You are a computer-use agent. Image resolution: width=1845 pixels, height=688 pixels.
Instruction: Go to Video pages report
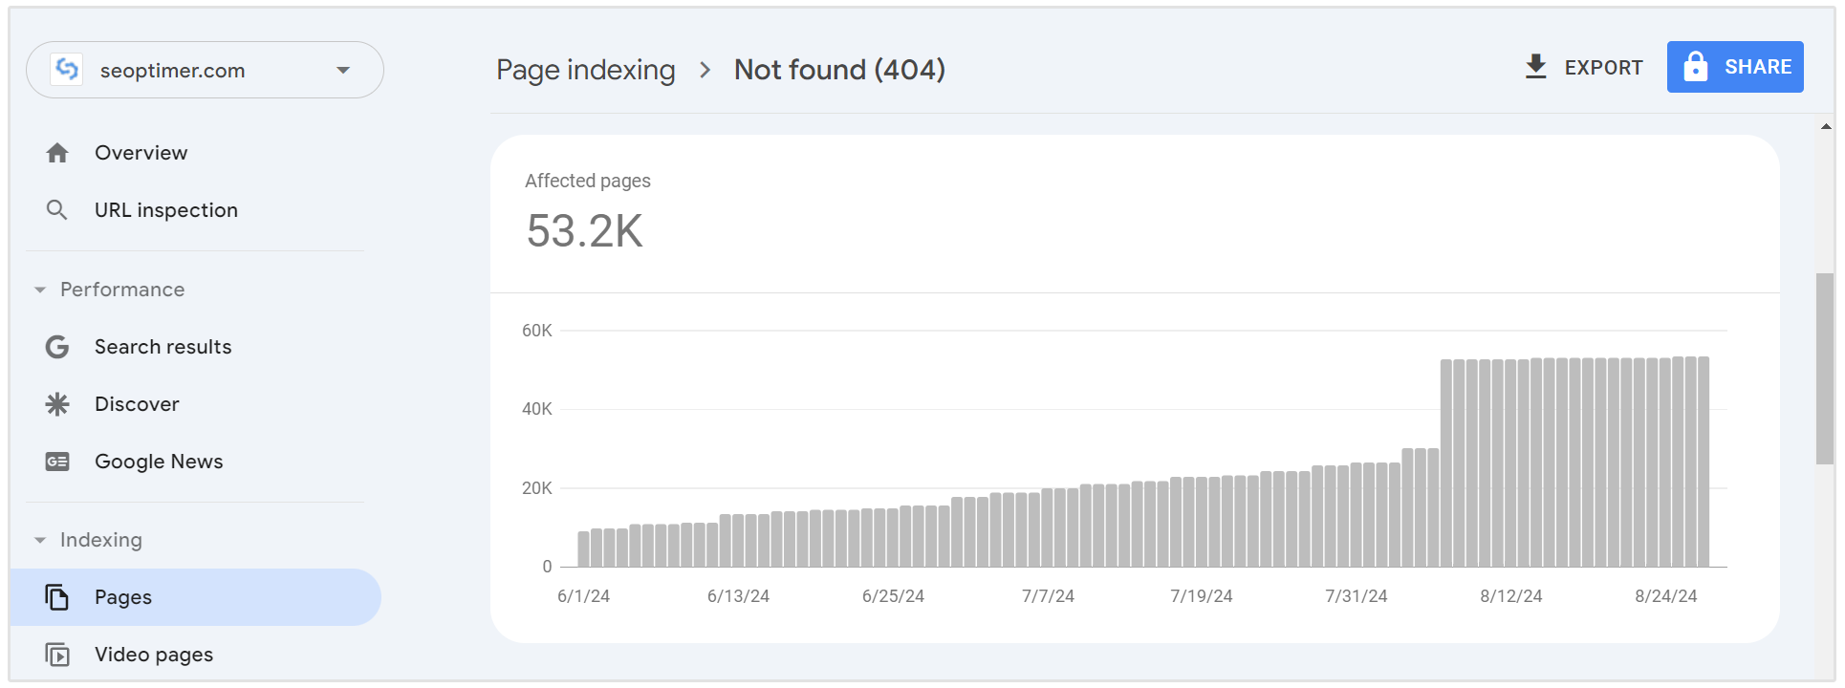coord(154,655)
